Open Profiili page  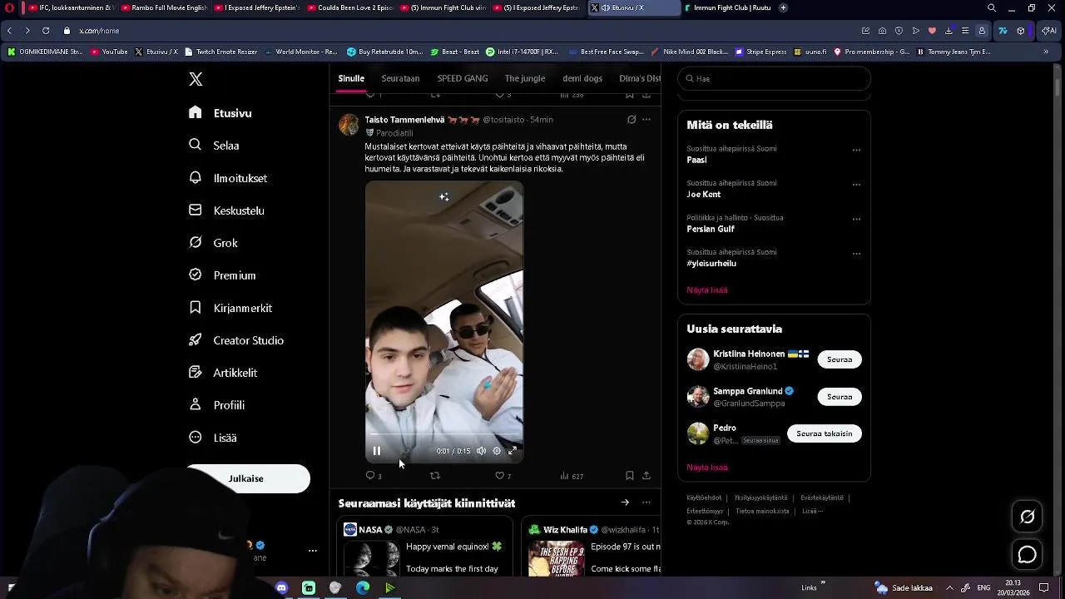216,405
